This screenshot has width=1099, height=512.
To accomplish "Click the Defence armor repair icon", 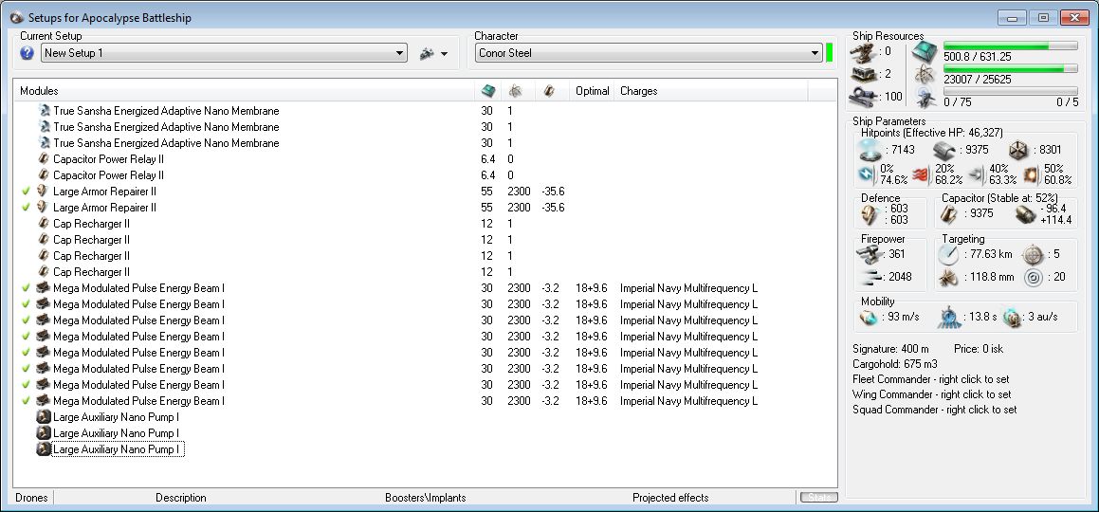I will [x=871, y=213].
